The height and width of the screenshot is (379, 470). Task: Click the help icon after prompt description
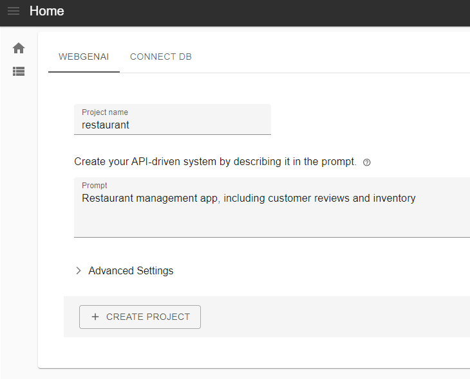click(x=366, y=162)
